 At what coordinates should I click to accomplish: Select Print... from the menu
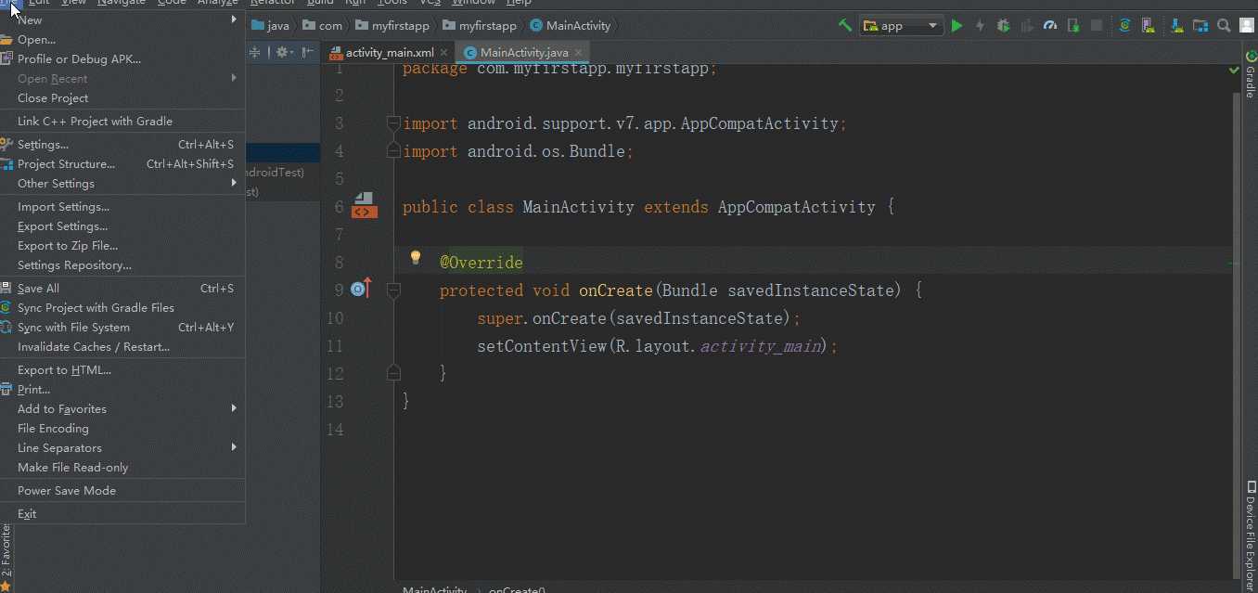tap(122, 389)
